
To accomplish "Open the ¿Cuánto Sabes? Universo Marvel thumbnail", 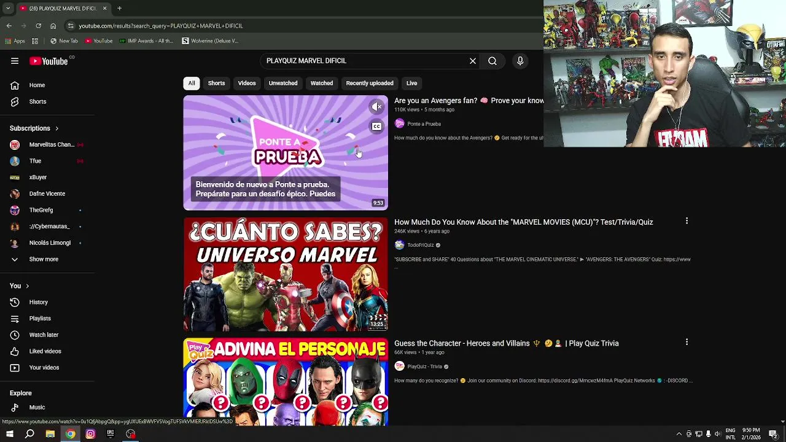I will point(286,274).
